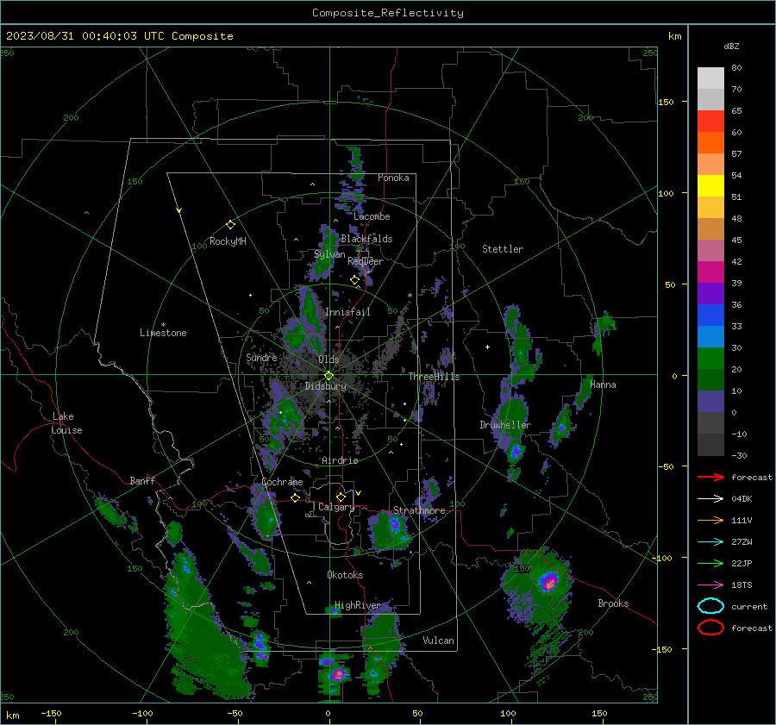
Task: Click the dBZ scale heading
Action: (x=731, y=47)
